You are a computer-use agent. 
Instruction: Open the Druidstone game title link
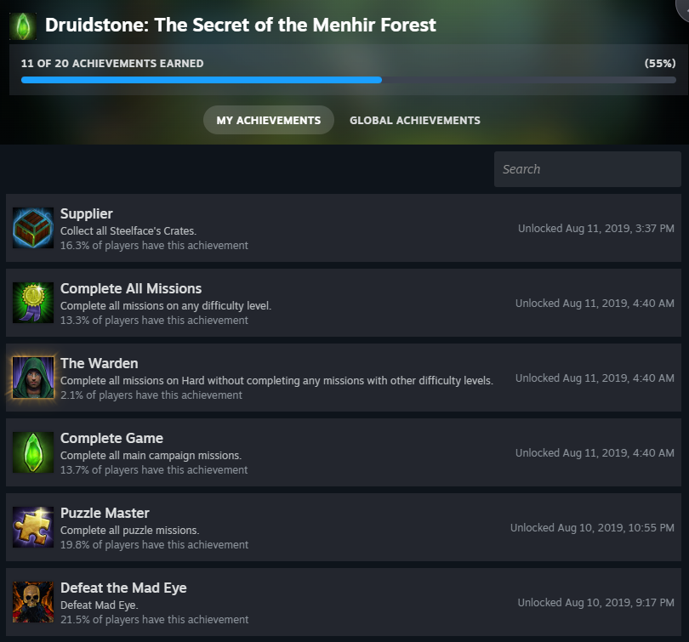(x=241, y=25)
